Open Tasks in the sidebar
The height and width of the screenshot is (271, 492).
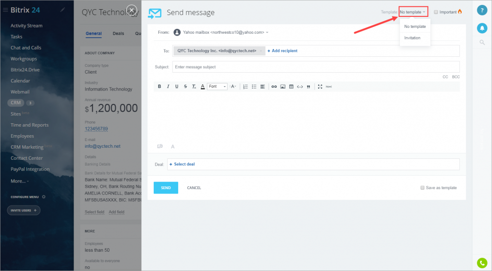[x=16, y=37]
